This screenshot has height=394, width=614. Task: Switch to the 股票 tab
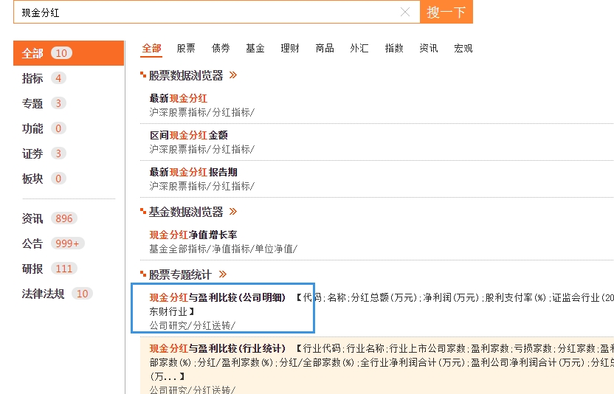pos(186,49)
